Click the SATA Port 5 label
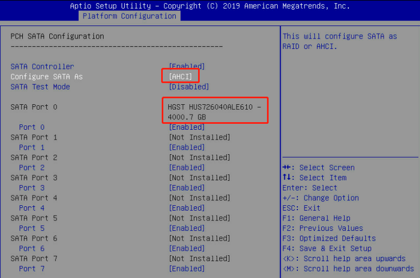This screenshot has width=420, height=278. tap(34, 218)
